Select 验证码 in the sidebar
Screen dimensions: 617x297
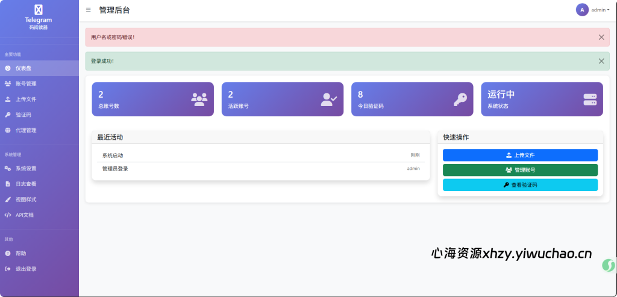(23, 114)
